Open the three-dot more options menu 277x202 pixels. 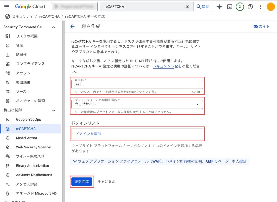(260, 7)
